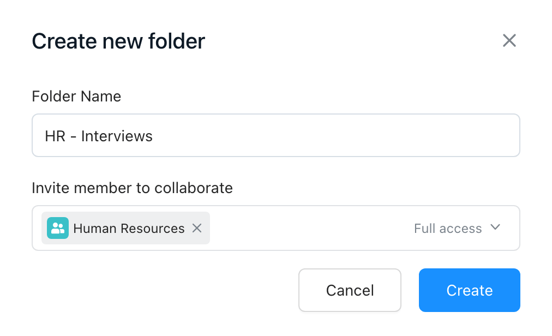This screenshot has width=552, height=336.
Task: Dismiss the dialog using the X icon
Action: coord(509,40)
